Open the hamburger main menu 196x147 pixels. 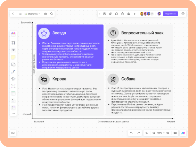(x=21, y=14)
